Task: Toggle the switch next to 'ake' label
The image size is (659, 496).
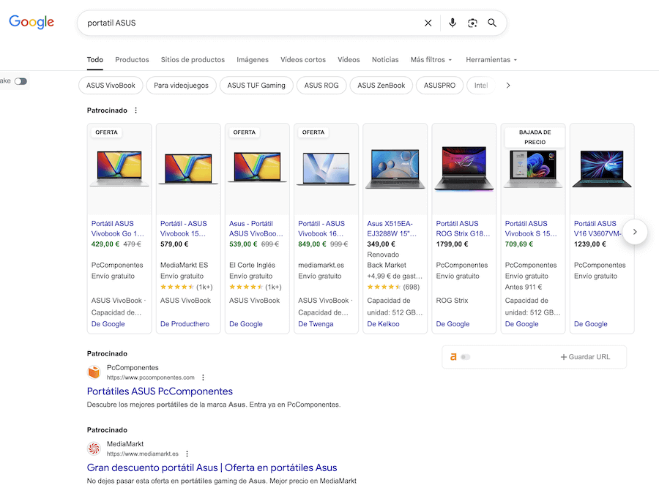Action: pos(21,81)
